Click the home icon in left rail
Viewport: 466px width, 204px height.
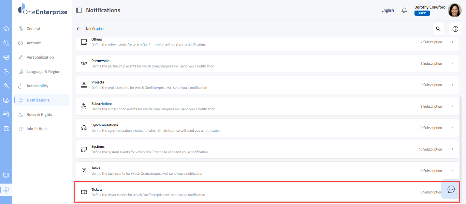click(6, 29)
